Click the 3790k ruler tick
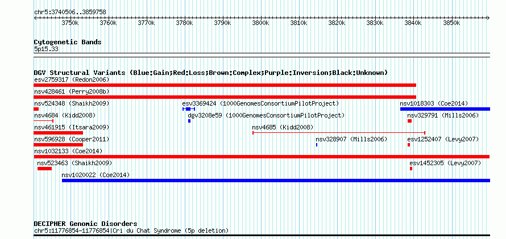The width and height of the screenshot is (506, 239). (222, 23)
